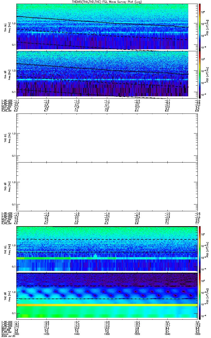Click the PSD color bar beside THE B∥
This screenshot has height=338, width=211.
199,296
